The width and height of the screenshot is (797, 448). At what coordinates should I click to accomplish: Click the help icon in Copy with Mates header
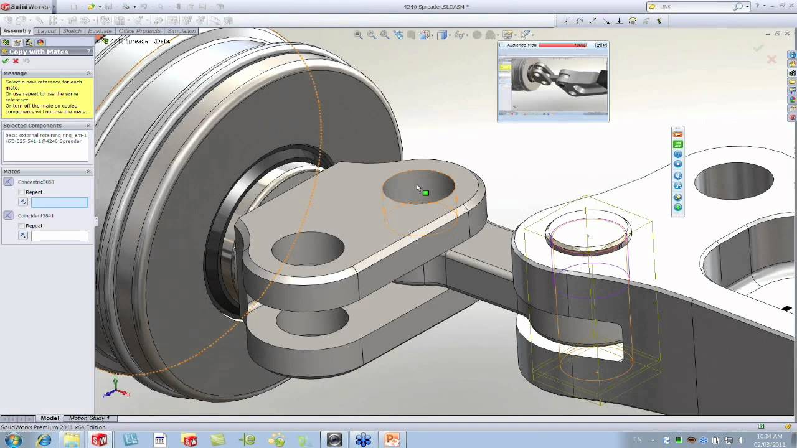(x=88, y=52)
